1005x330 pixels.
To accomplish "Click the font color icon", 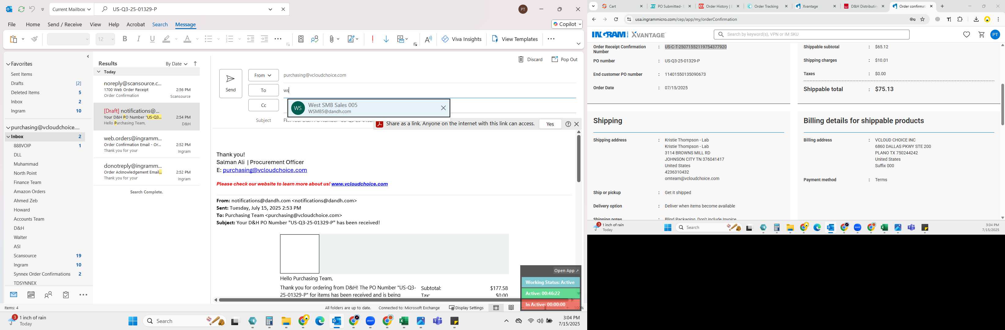I will point(188,39).
